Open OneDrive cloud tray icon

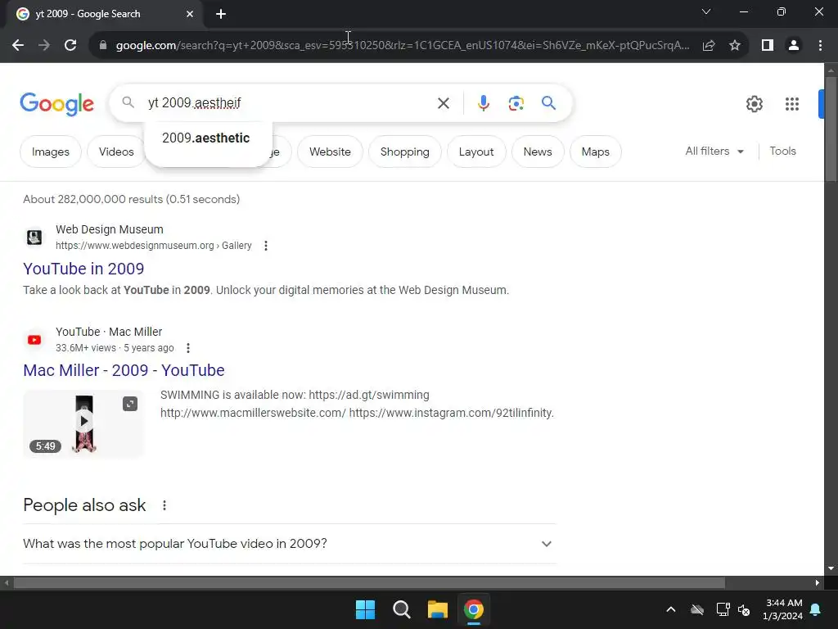pyautogui.click(x=697, y=609)
